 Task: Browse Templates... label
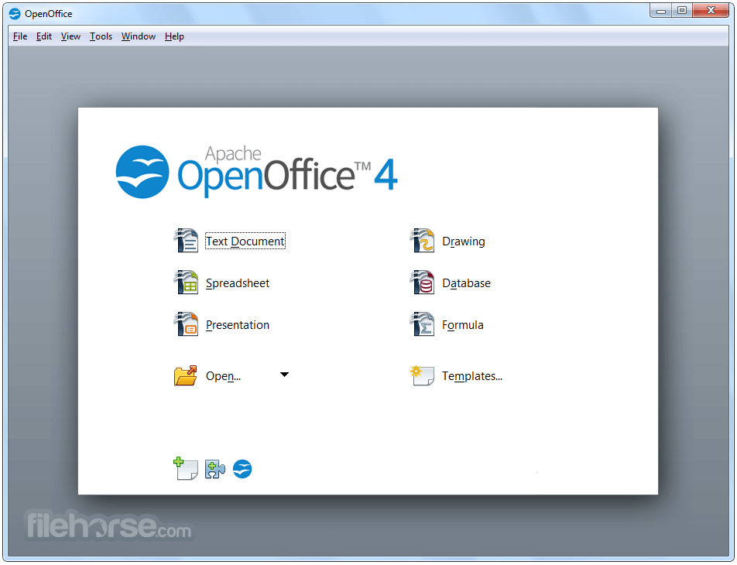(472, 376)
